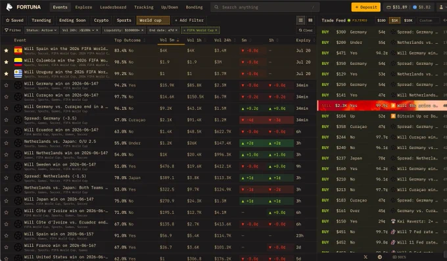Viewport: 447px width, 261px height.
Task: Click the 11 Fed rate trade market icon
Action: coord(393,242)
